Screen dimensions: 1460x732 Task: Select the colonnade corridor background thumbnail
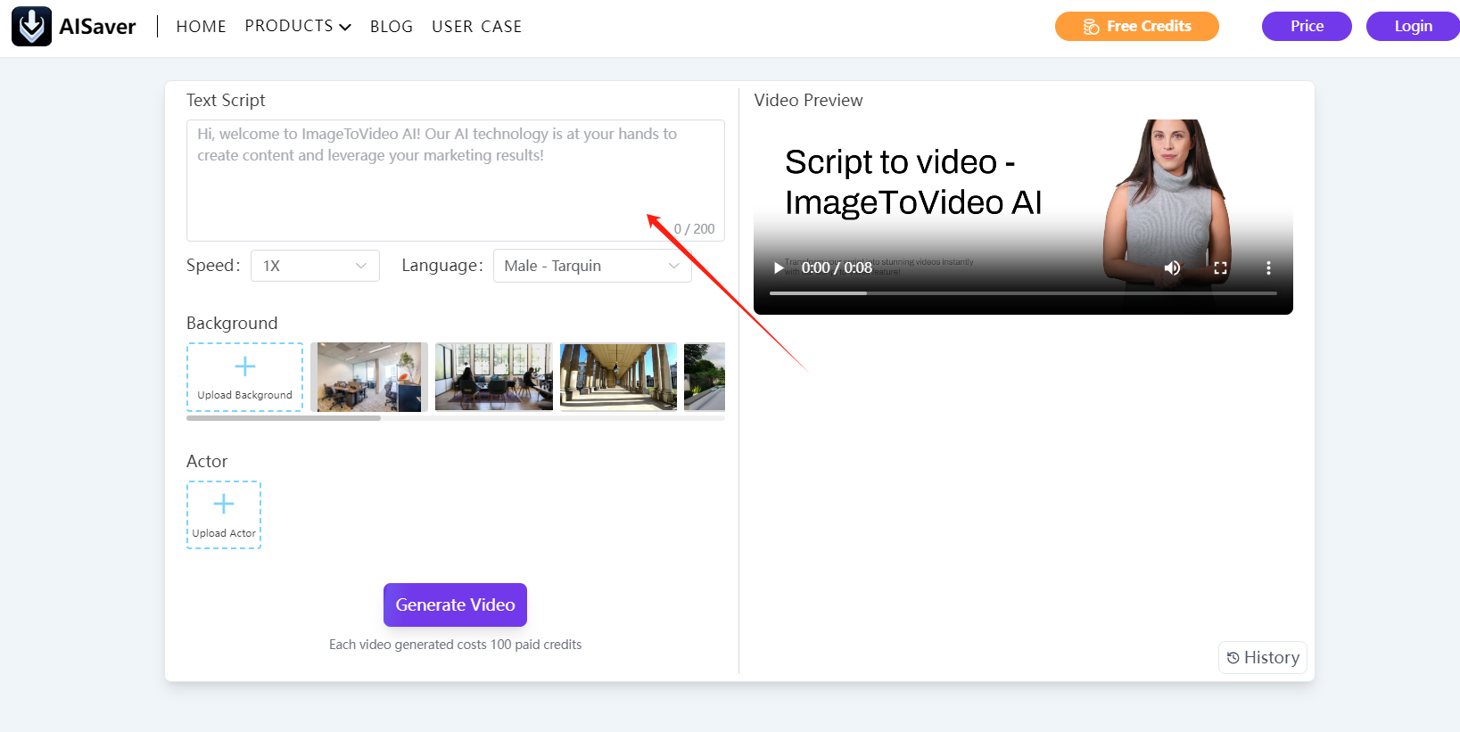[x=618, y=377]
